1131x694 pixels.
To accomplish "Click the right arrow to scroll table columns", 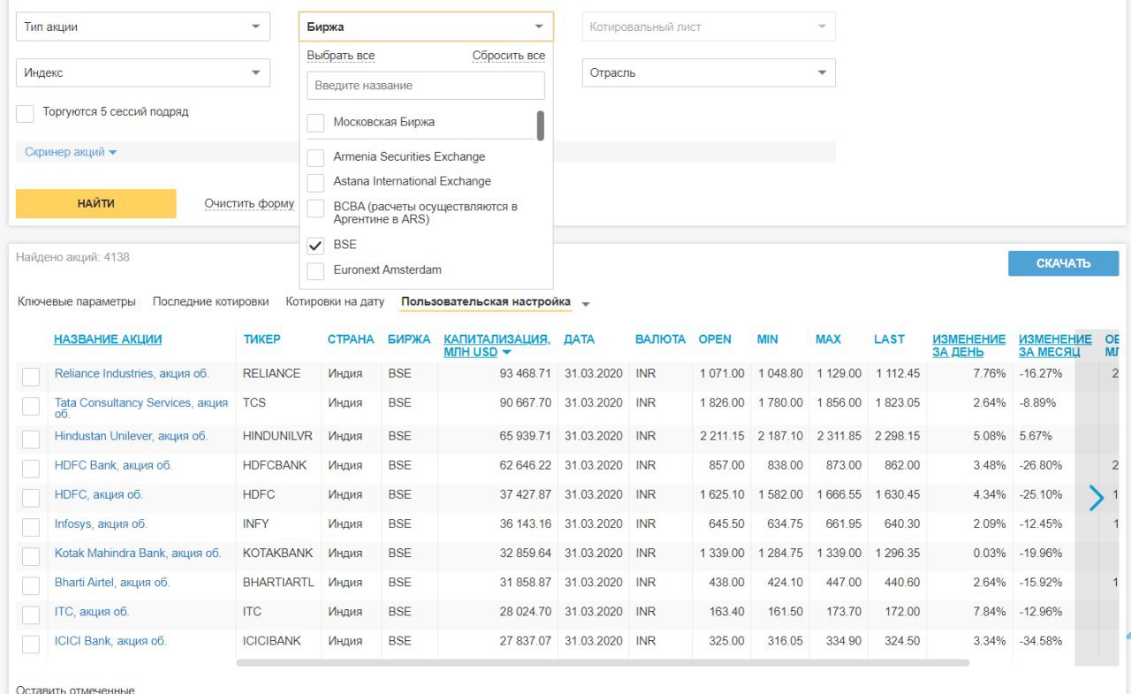I will (x=1097, y=498).
